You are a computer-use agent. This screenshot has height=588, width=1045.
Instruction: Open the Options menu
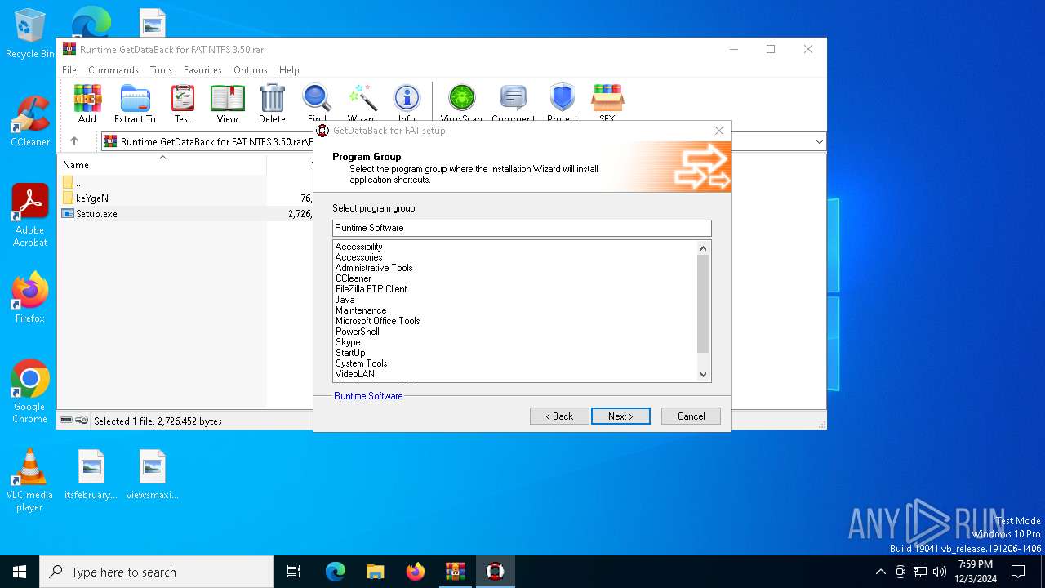coord(251,70)
